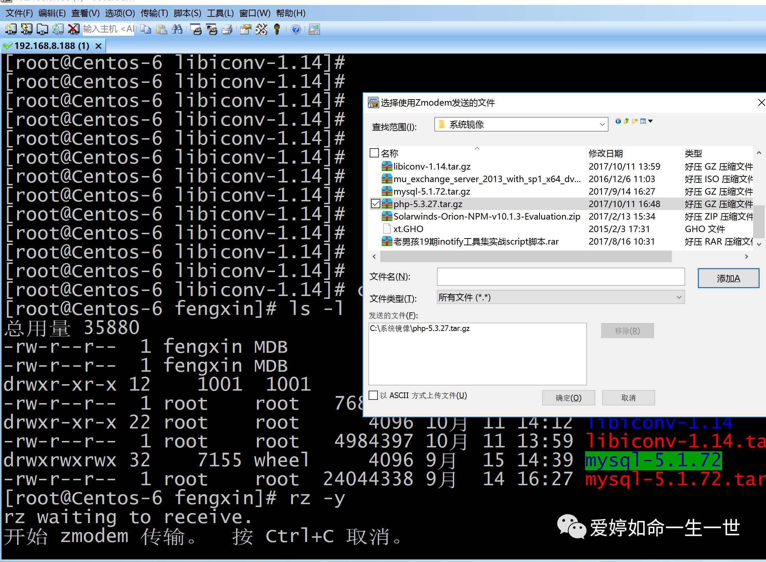Click the blue back arrow in dialog
The image size is (766, 562).
pos(618,121)
